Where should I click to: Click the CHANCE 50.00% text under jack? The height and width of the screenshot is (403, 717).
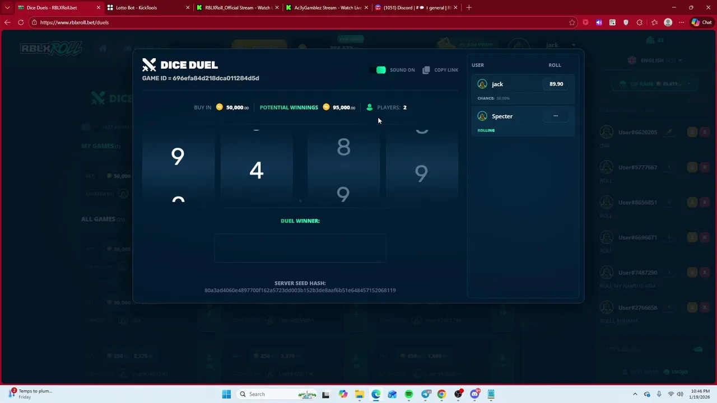493,99
